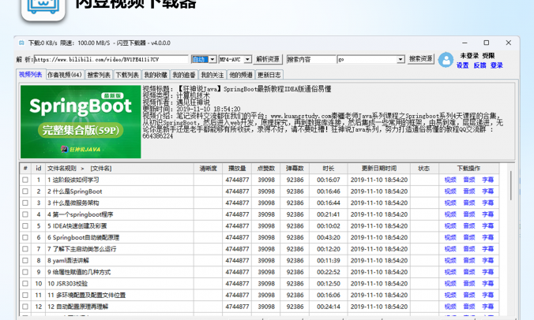534x320 pixels.
Task: Open 设置 link under the account name
Action: coord(462,65)
